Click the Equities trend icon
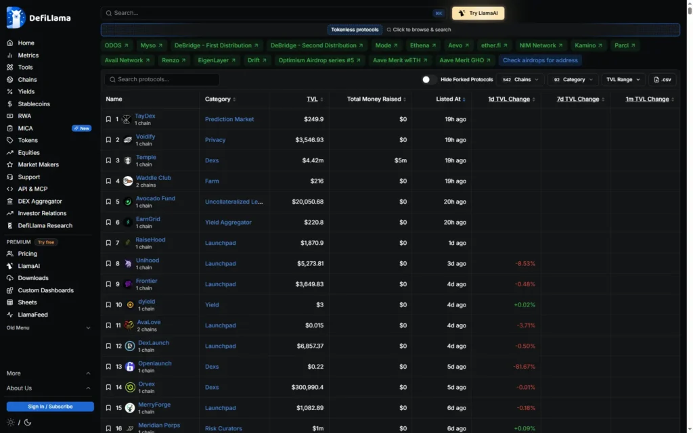The image size is (693, 433). tap(9, 152)
